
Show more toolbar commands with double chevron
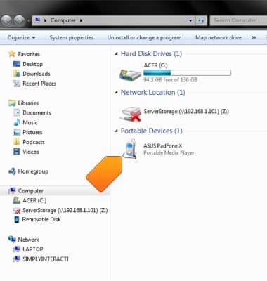coord(254,37)
